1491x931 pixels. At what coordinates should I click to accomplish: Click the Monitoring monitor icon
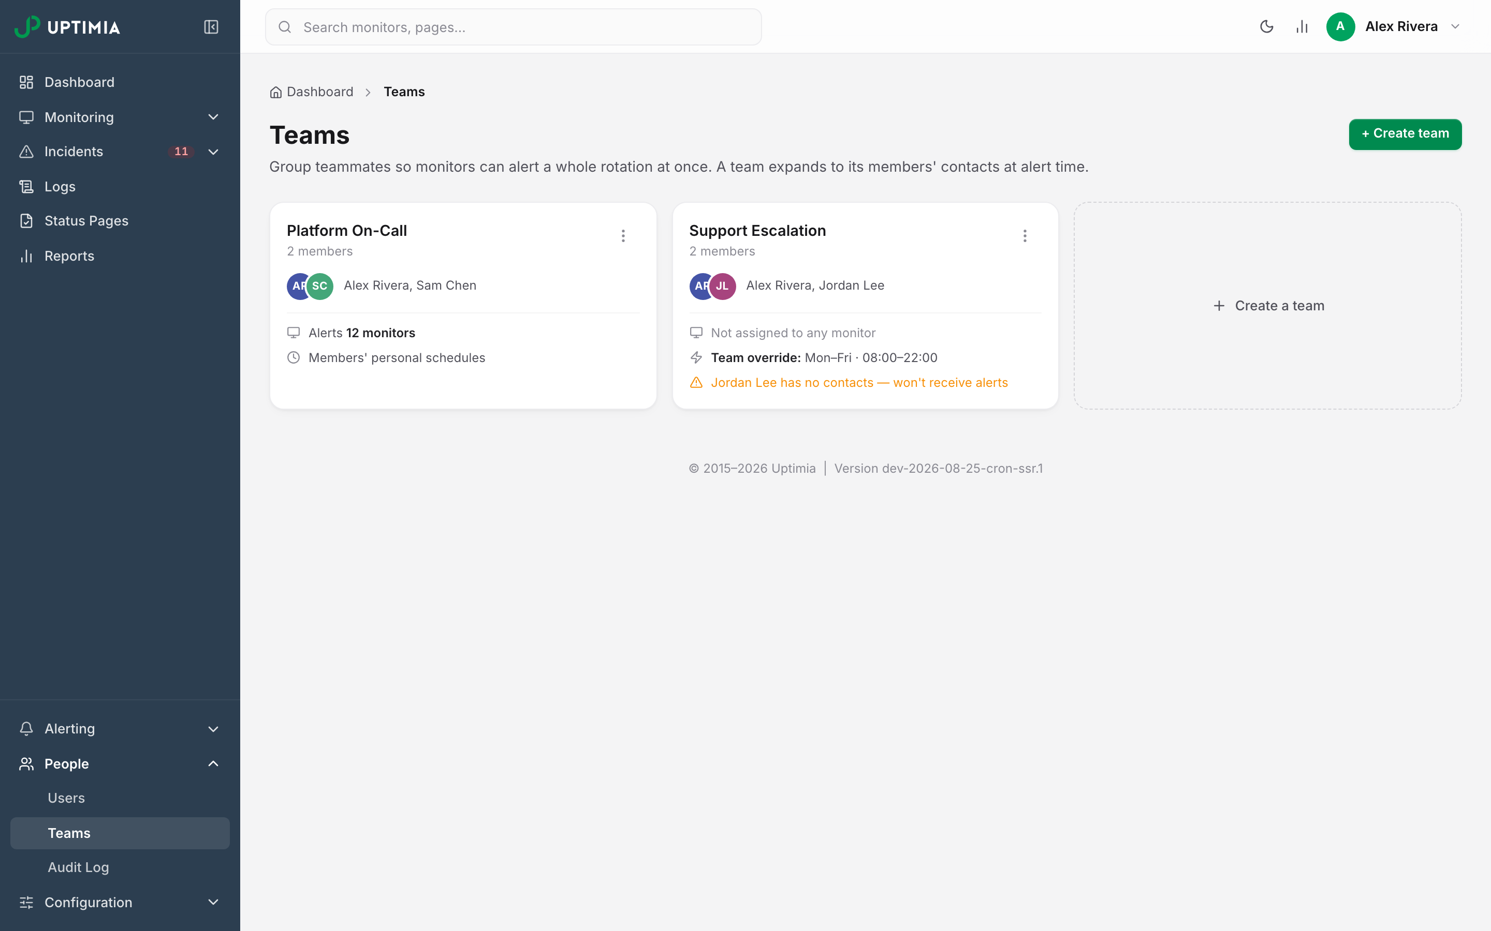(x=26, y=117)
